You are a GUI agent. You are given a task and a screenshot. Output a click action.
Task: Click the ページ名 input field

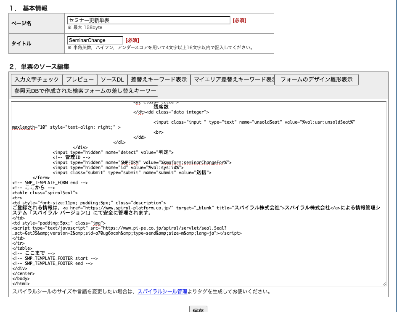[x=148, y=20]
